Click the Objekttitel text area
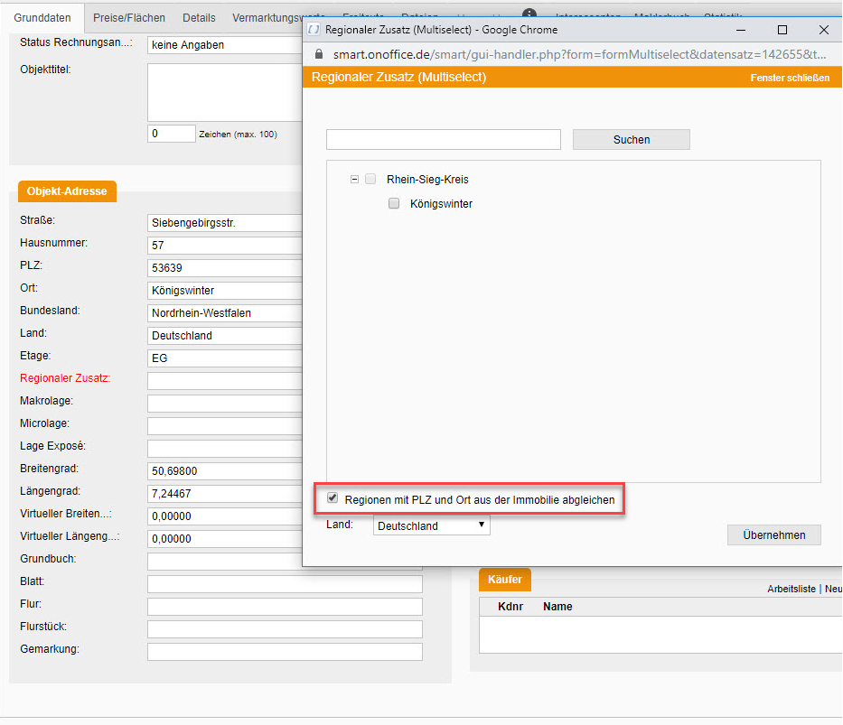Viewport: 843px width, 725px height. 224,92
